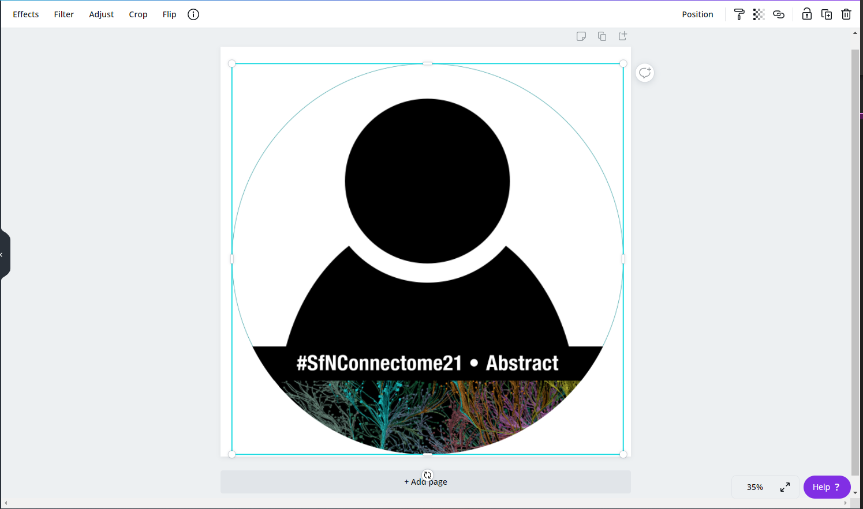Click the bottom-left corner resize handle
This screenshot has width=863, height=509.
click(232, 454)
